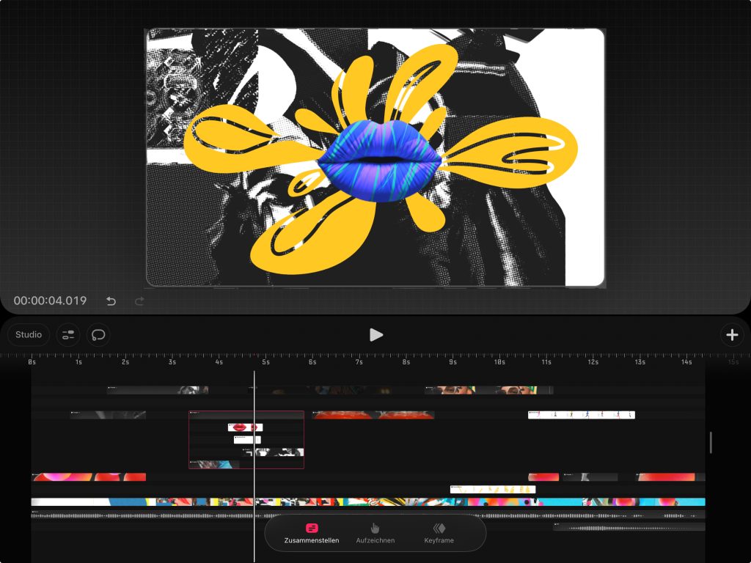Click the timecode 00:00:04.019 display
Image resolution: width=751 pixels, height=563 pixels.
tap(50, 301)
